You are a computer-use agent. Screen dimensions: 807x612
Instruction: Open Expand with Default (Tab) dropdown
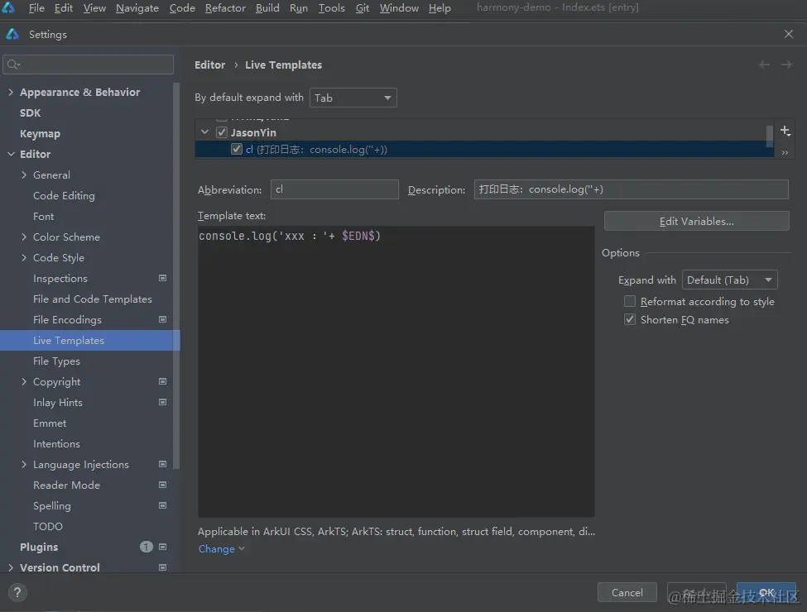(x=729, y=280)
